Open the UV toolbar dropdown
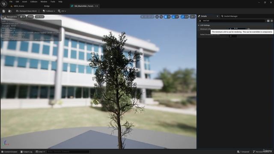Screen dimensions: 274x154 (x=62, y=11)
